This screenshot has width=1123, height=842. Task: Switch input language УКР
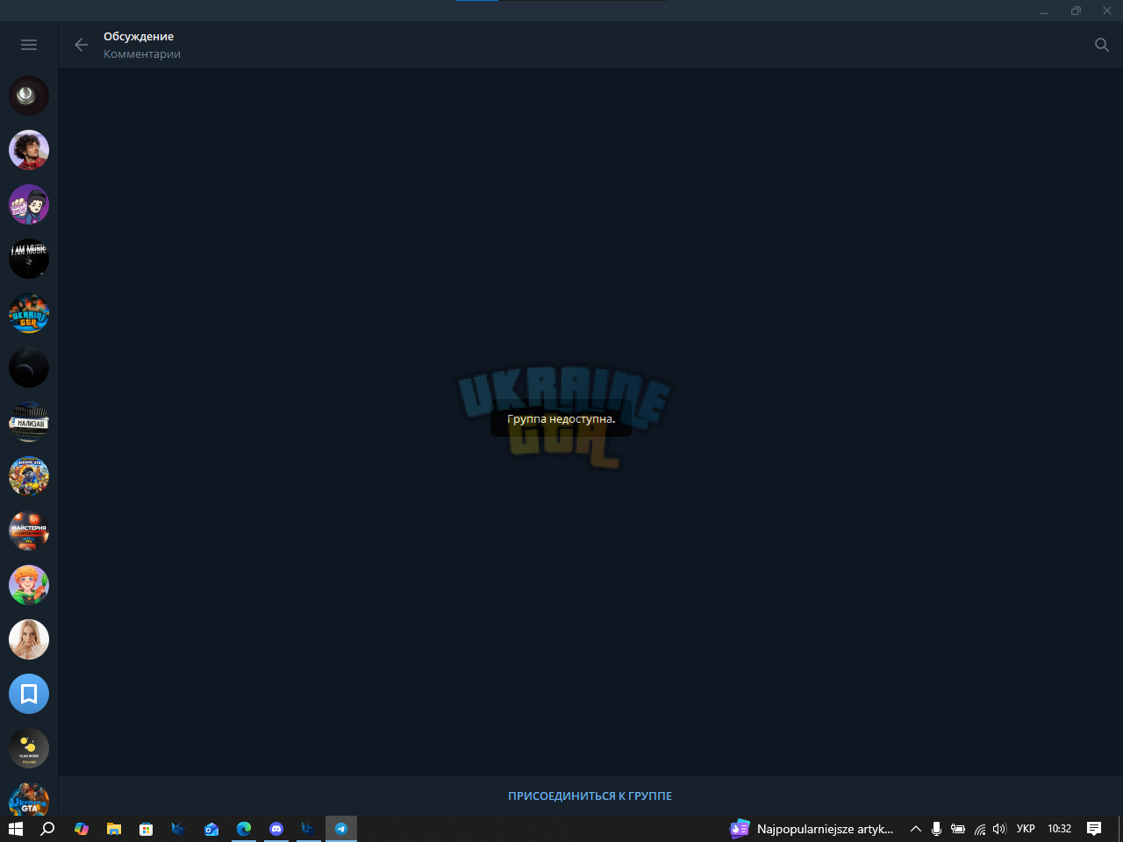(1026, 828)
